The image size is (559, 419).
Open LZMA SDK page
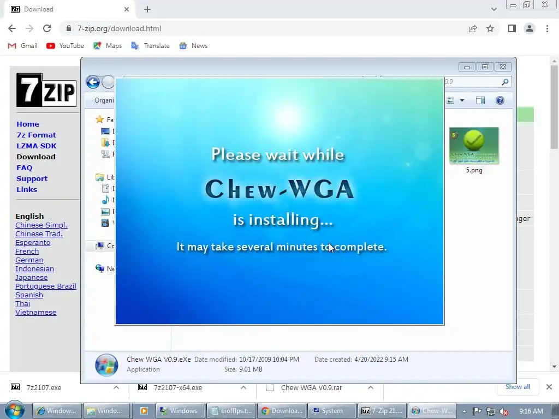tap(37, 146)
